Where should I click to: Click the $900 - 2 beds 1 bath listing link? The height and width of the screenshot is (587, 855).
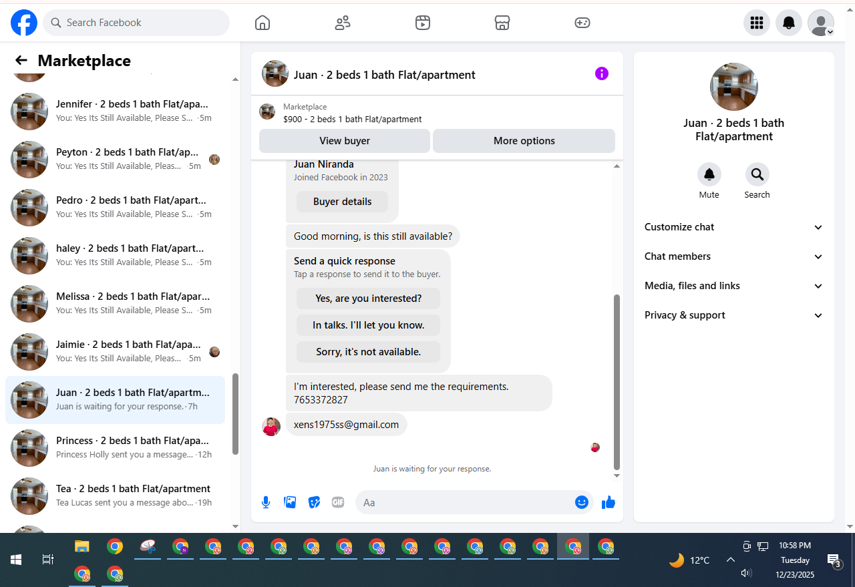coord(352,120)
